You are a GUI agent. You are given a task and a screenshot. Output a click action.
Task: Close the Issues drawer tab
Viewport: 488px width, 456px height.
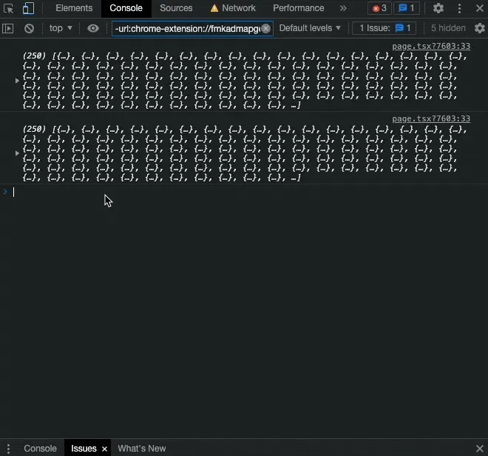click(104, 449)
